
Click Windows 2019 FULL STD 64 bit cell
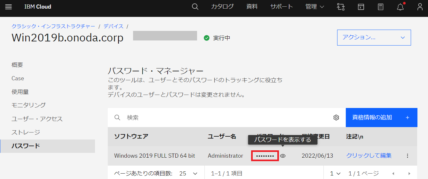[155, 156]
